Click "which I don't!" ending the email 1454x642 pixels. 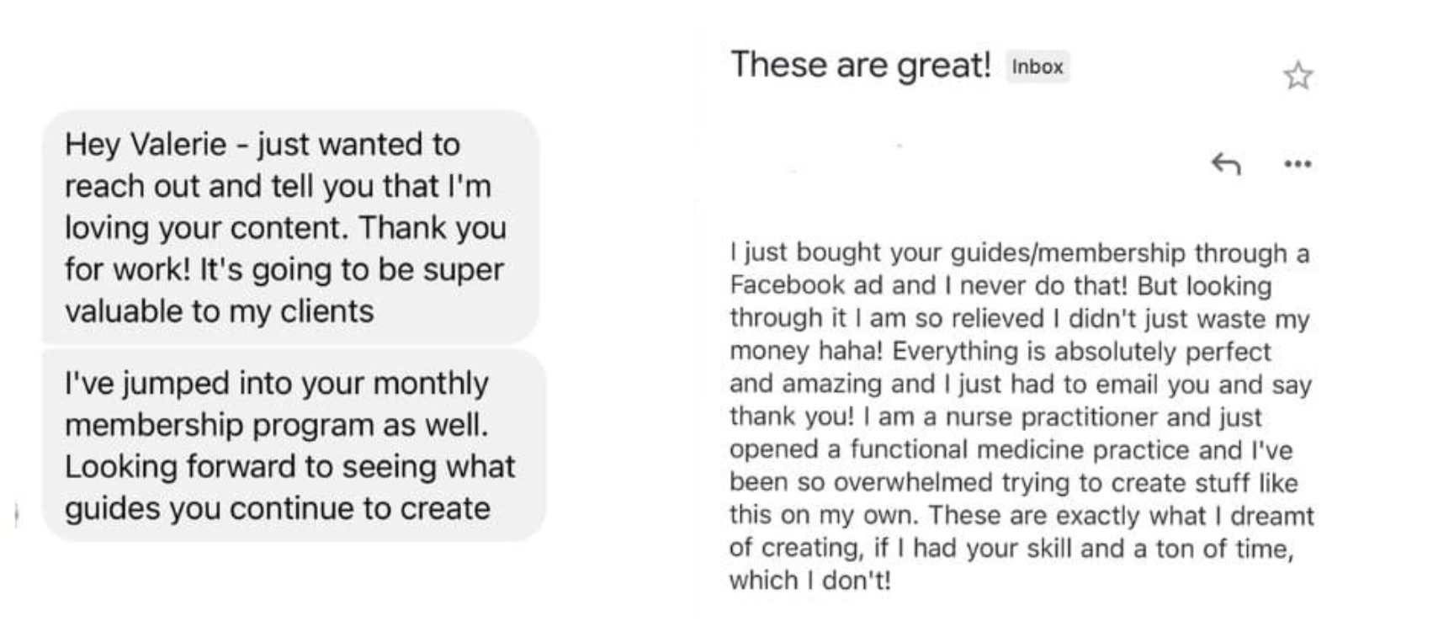coord(809,581)
